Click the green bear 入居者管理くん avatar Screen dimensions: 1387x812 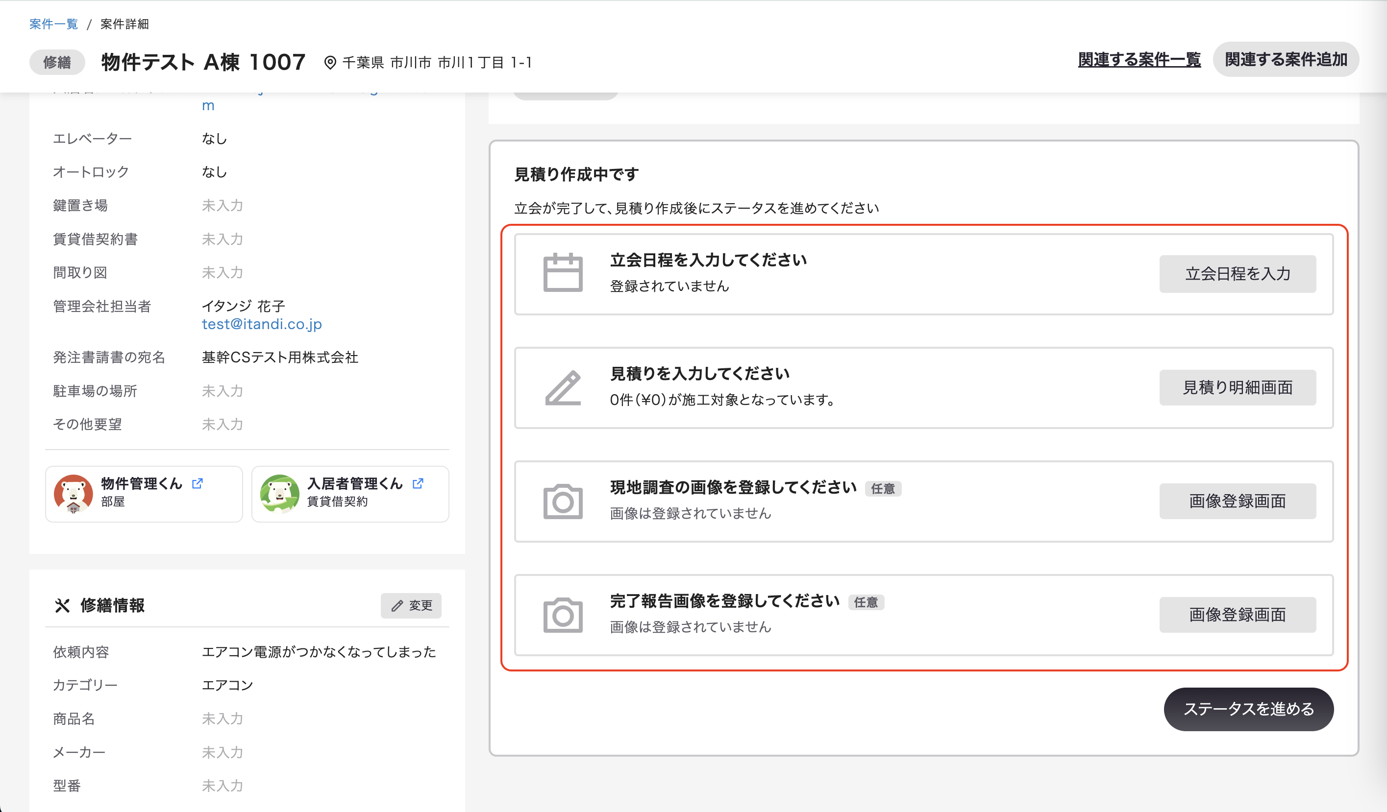click(279, 494)
